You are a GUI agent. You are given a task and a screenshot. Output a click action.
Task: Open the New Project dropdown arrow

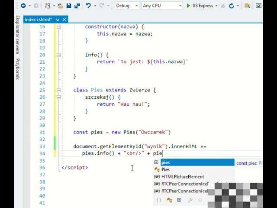tap(54, 6)
